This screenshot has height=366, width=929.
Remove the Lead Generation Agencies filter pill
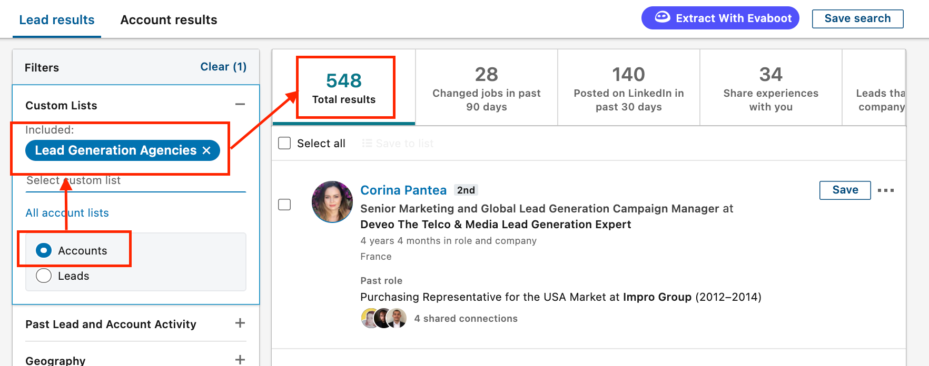coord(206,150)
